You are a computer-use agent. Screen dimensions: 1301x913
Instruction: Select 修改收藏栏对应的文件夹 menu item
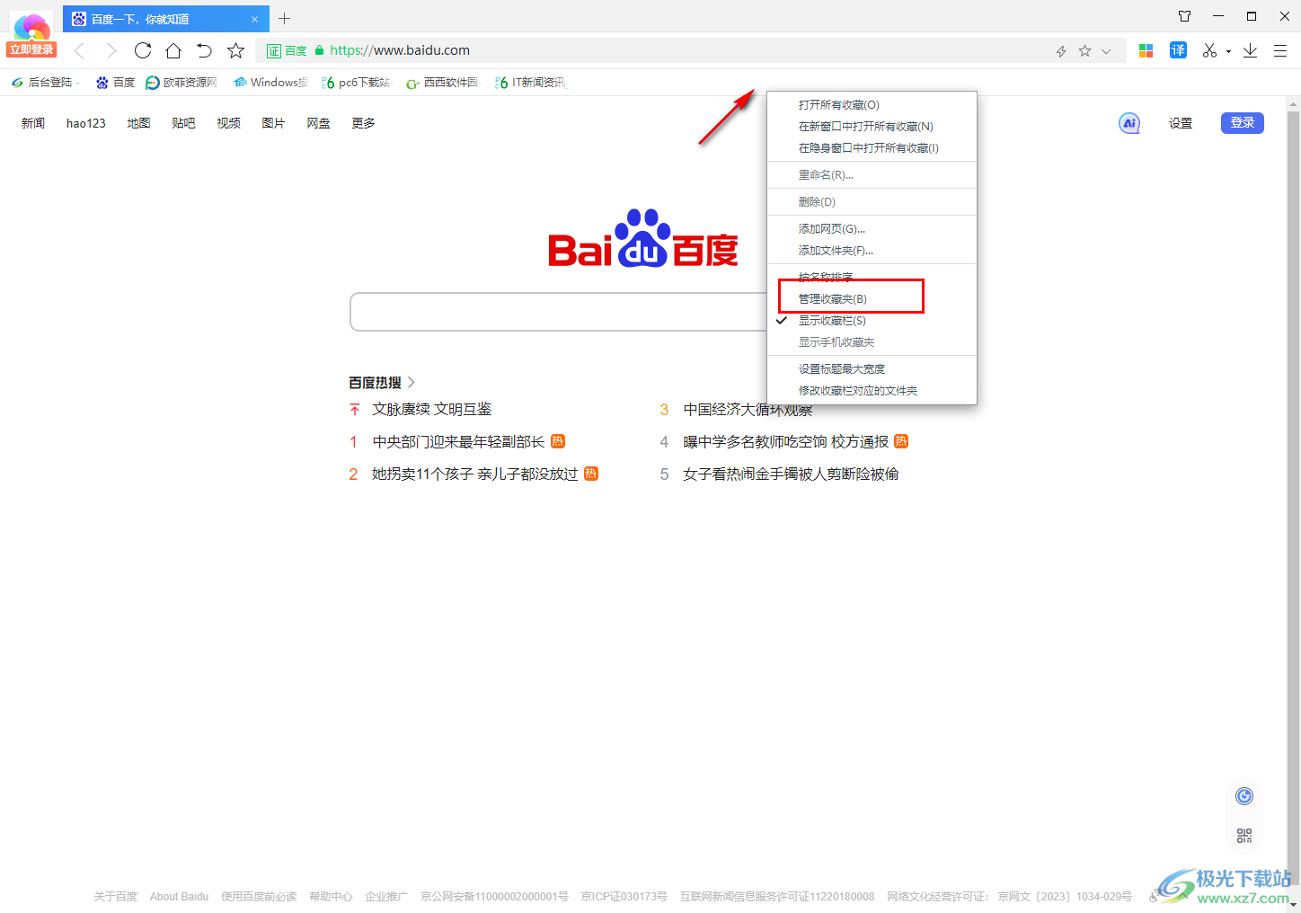(872, 391)
